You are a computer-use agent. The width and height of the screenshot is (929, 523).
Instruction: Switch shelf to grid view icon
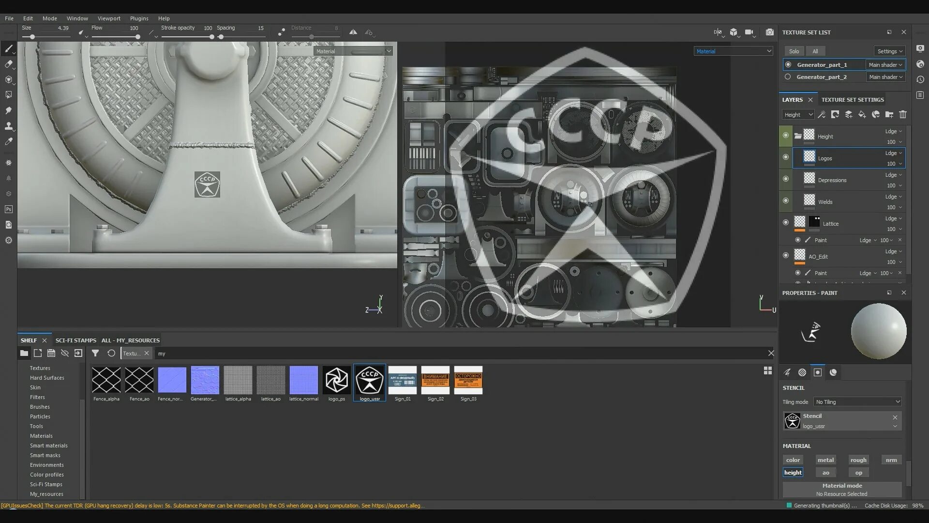click(767, 370)
